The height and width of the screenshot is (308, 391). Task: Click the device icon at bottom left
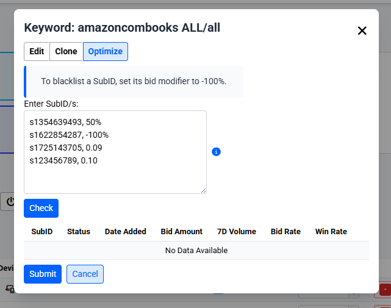(x=10, y=288)
